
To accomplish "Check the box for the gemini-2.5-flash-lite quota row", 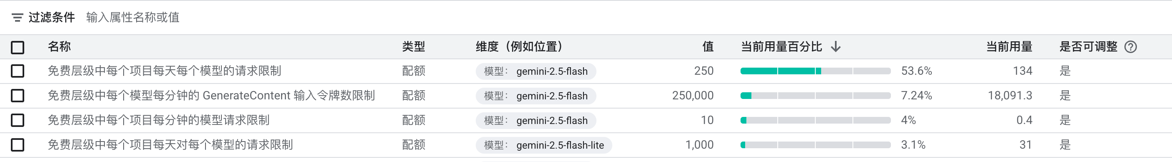I will (x=18, y=145).
